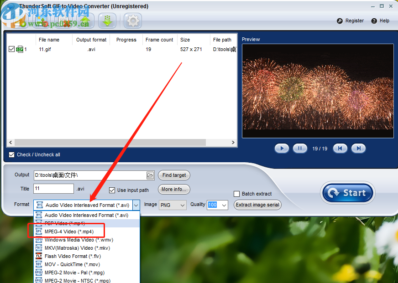Click the GIF file type icon for 11.gif

click(20, 49)
